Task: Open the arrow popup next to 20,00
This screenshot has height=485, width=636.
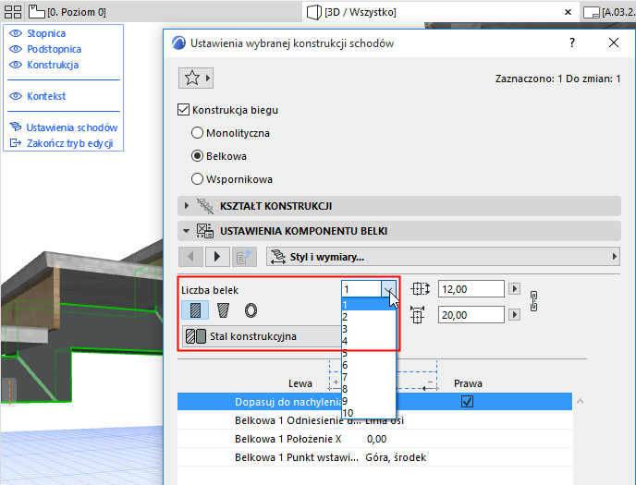Action: tap(514, 314)
